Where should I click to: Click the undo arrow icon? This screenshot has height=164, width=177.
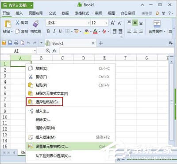point(28,43)
